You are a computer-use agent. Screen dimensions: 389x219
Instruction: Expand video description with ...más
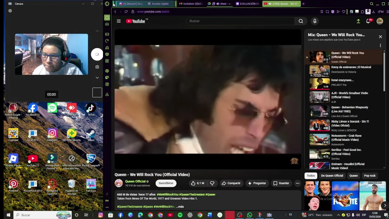coord(180,207)
